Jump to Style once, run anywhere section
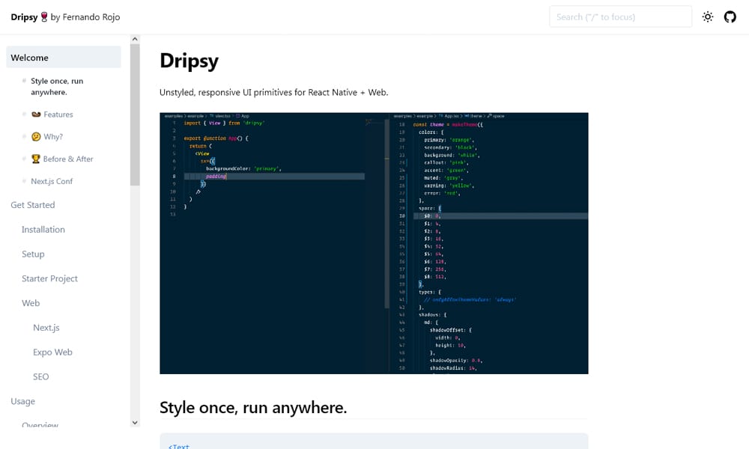This screenshot has width=749, height=449. click(57, 86)
